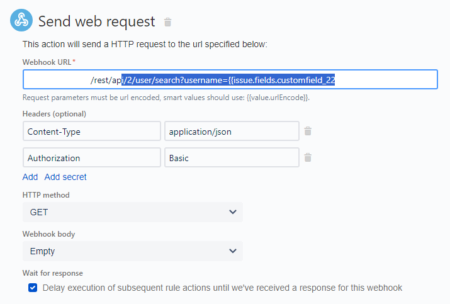Click the Webhook body dropdown chevron arrow
The image size is (450, 304).
[x=233, y=251]
